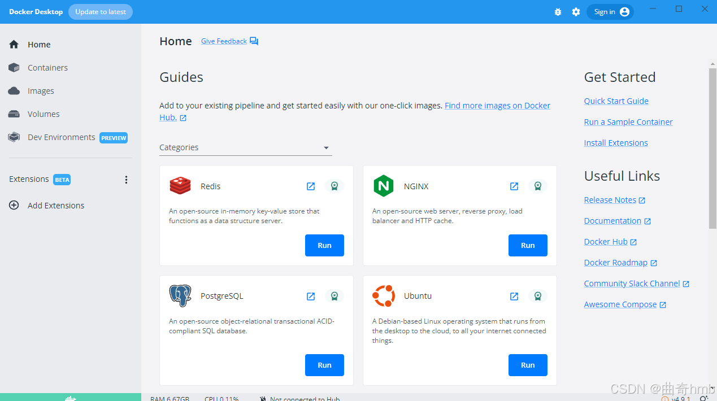Click the PostgreSQL official image badge
Screen dimensions: 717x401
click(334, 296)
